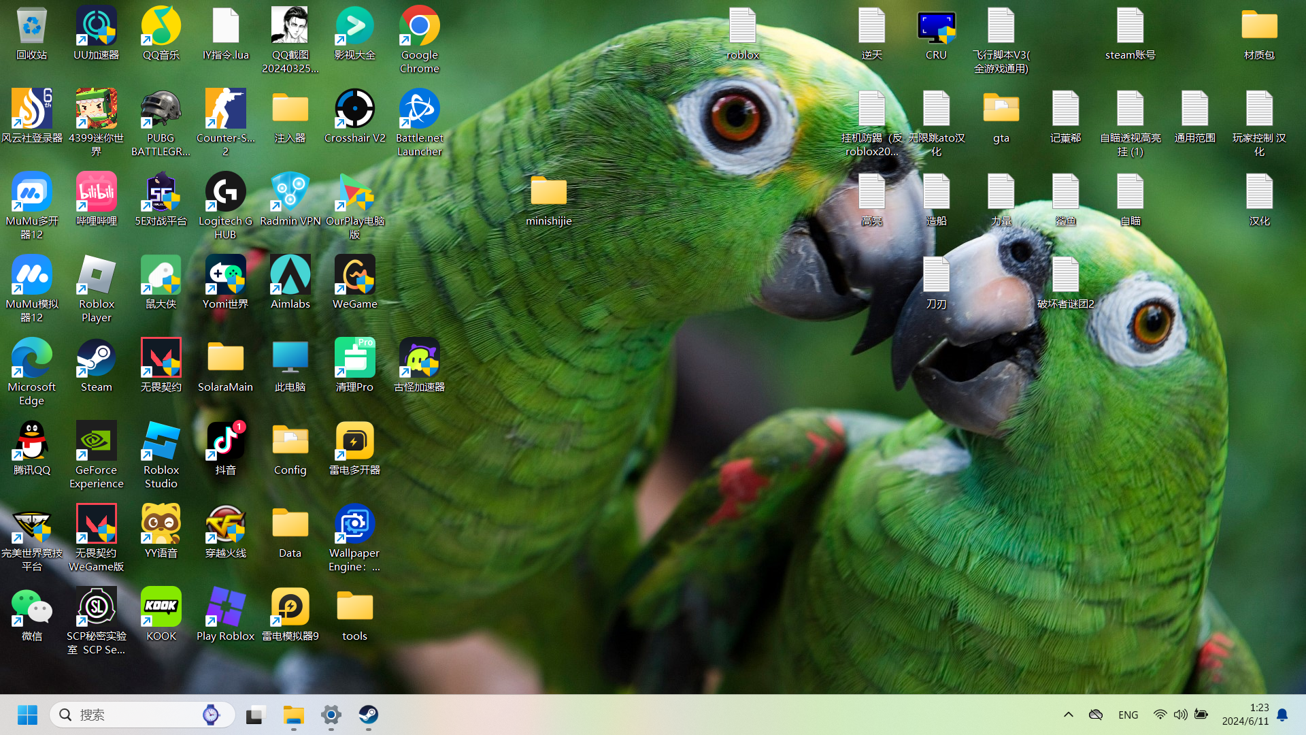The height and width of the screenshot is (735, 1306).
Task: Select the KOOK app icon
Action: point(161,607)
